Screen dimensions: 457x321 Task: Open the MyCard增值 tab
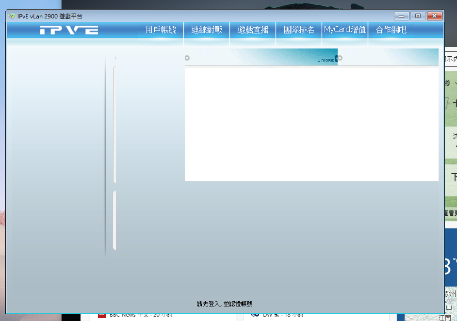345,30
